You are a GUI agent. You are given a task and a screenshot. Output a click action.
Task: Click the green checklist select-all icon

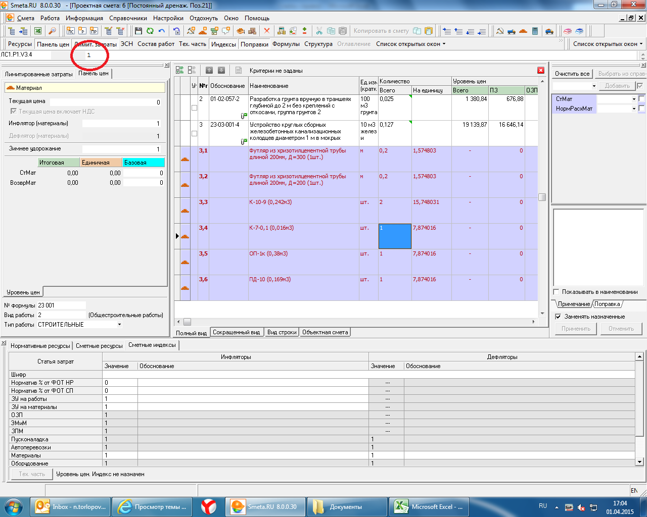tap(180, 70)
